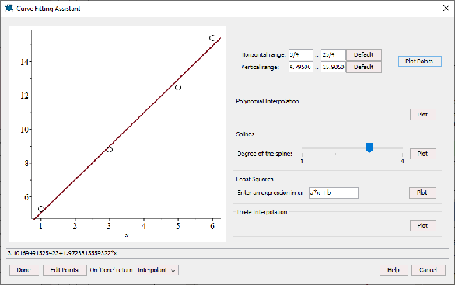
Task: Click the Plot Points button
Action: tap(419, 61)
